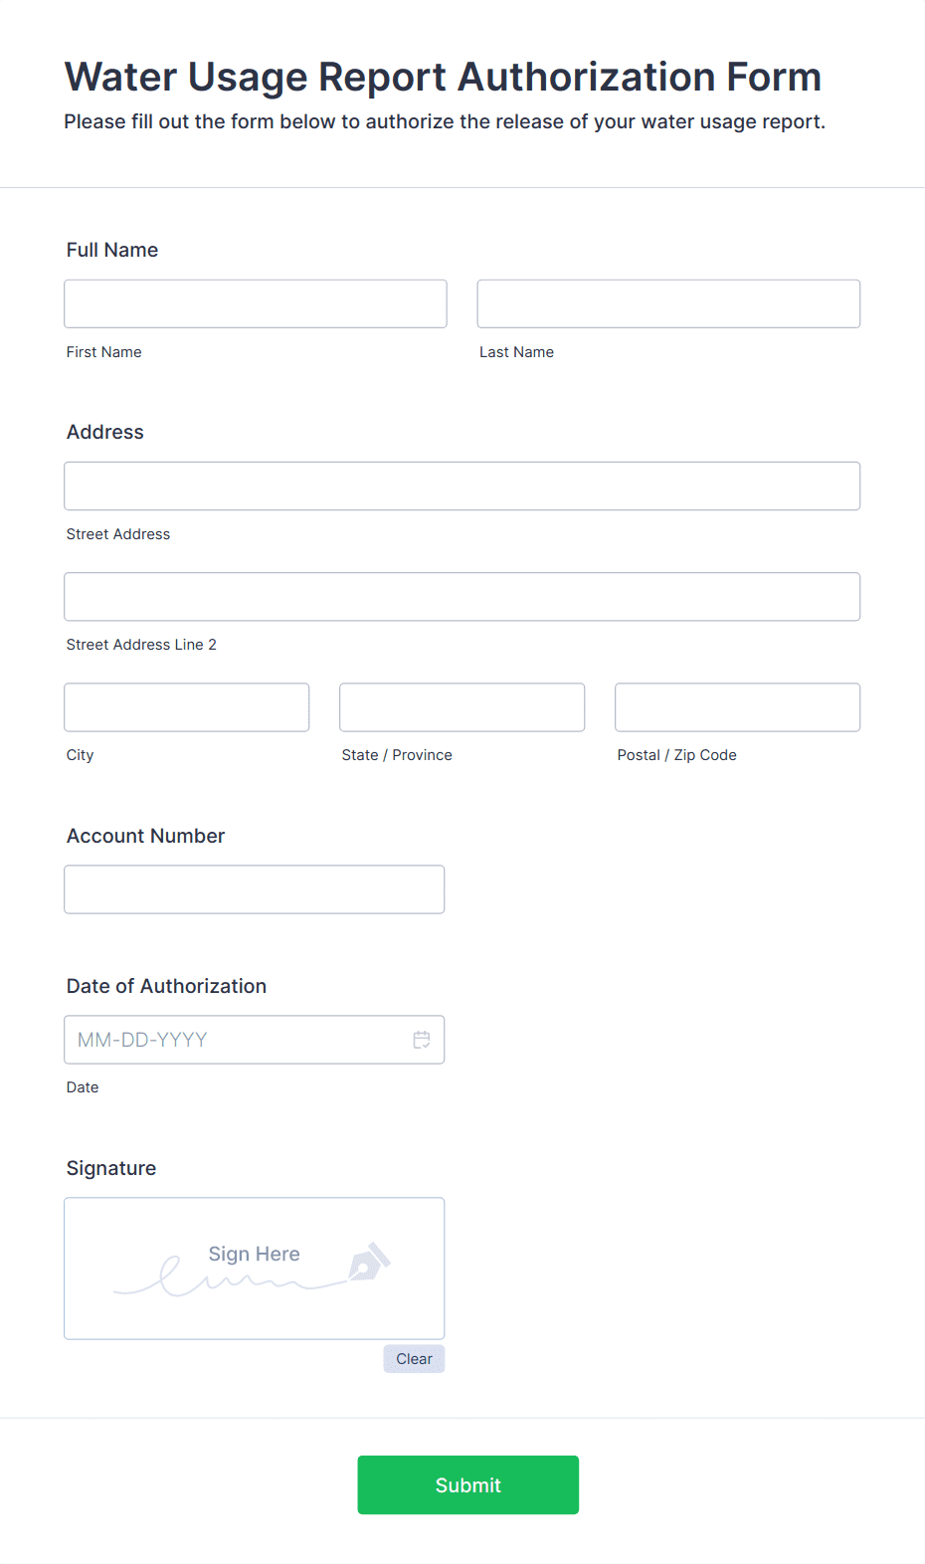Click the Address section label

[105, 432]
